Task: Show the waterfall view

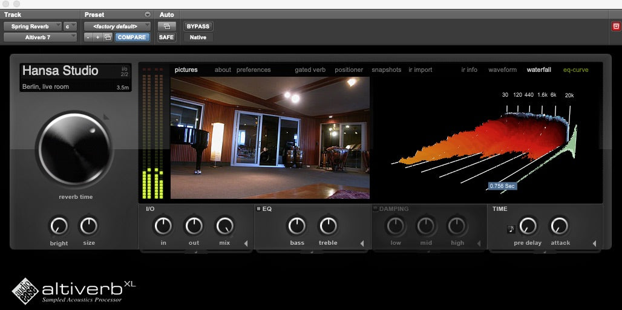Action: [x=539, y=69]
